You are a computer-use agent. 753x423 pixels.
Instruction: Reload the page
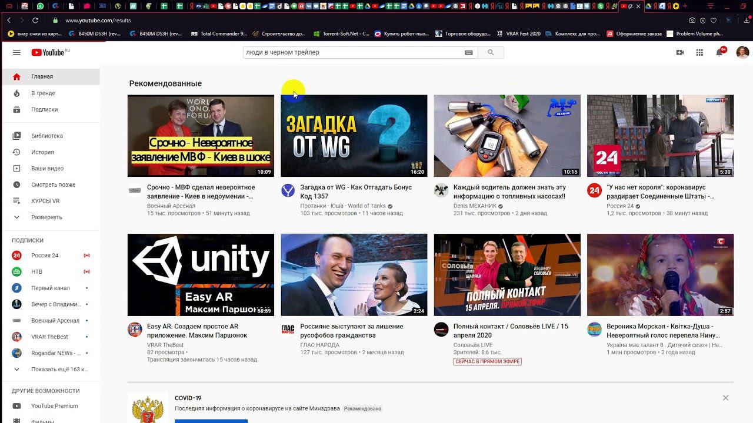(35, 20)
